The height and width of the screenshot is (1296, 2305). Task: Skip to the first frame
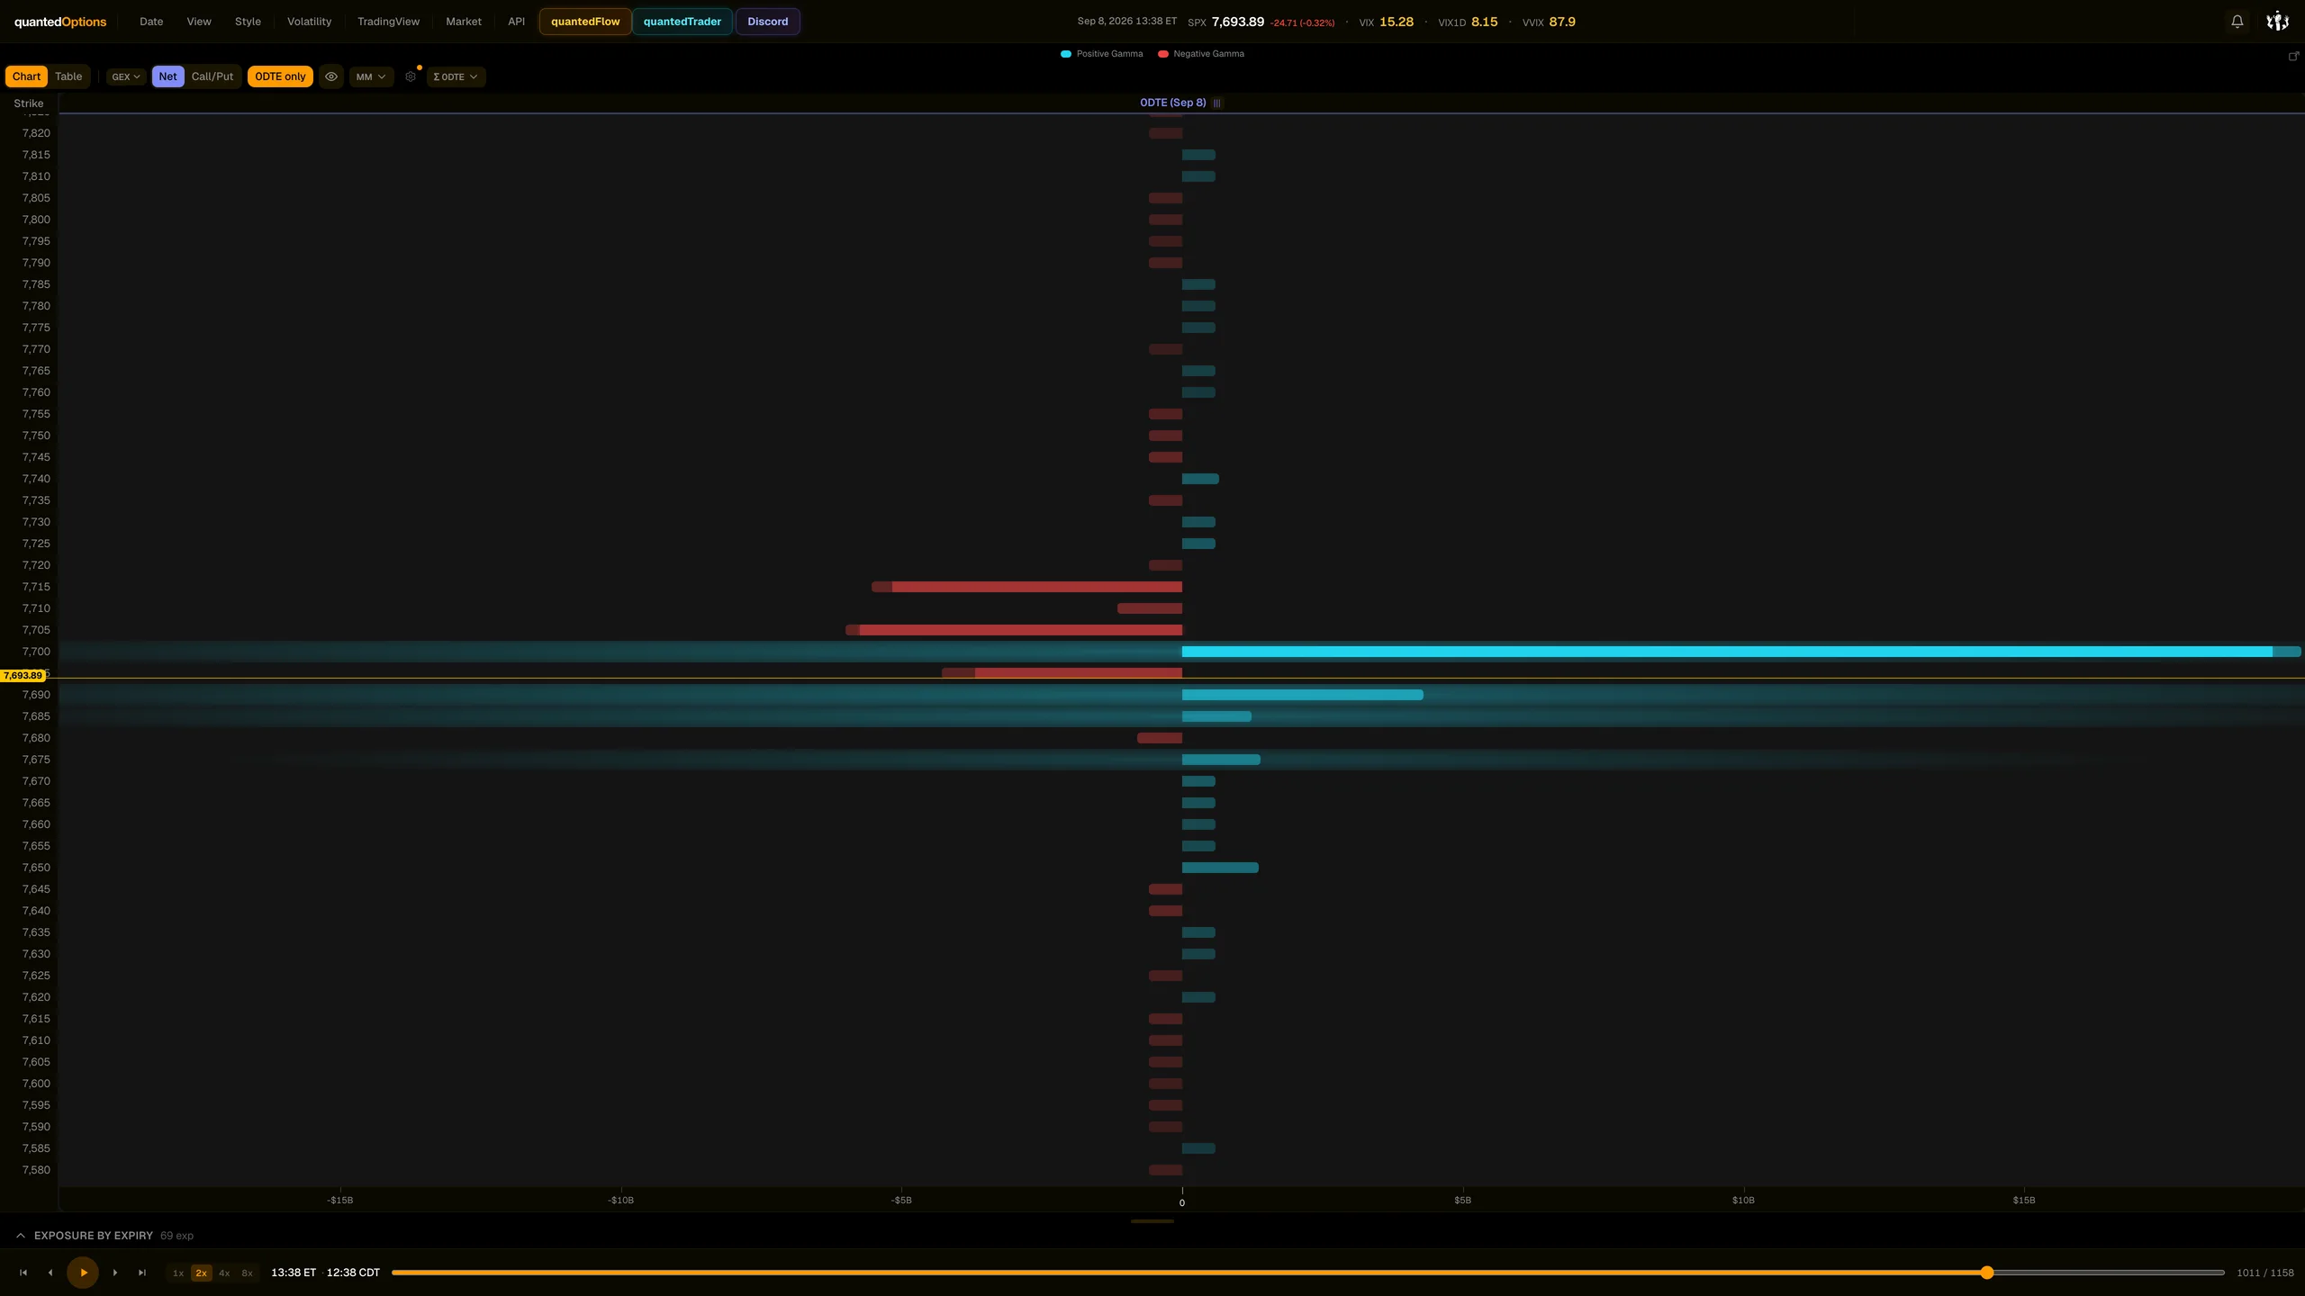23,1273
